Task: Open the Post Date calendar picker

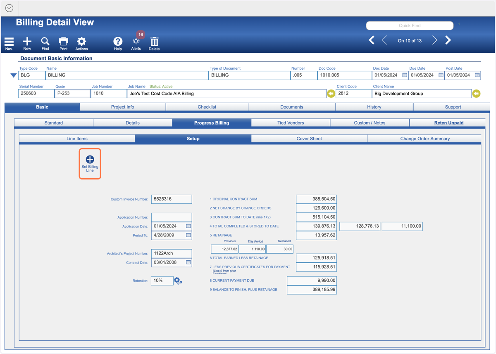Action: pyautogui.click(x=477, y=75)
